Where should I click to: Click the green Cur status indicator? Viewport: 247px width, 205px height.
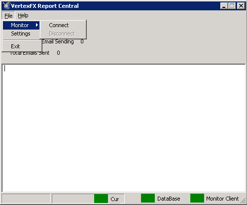tap(101, 199)
